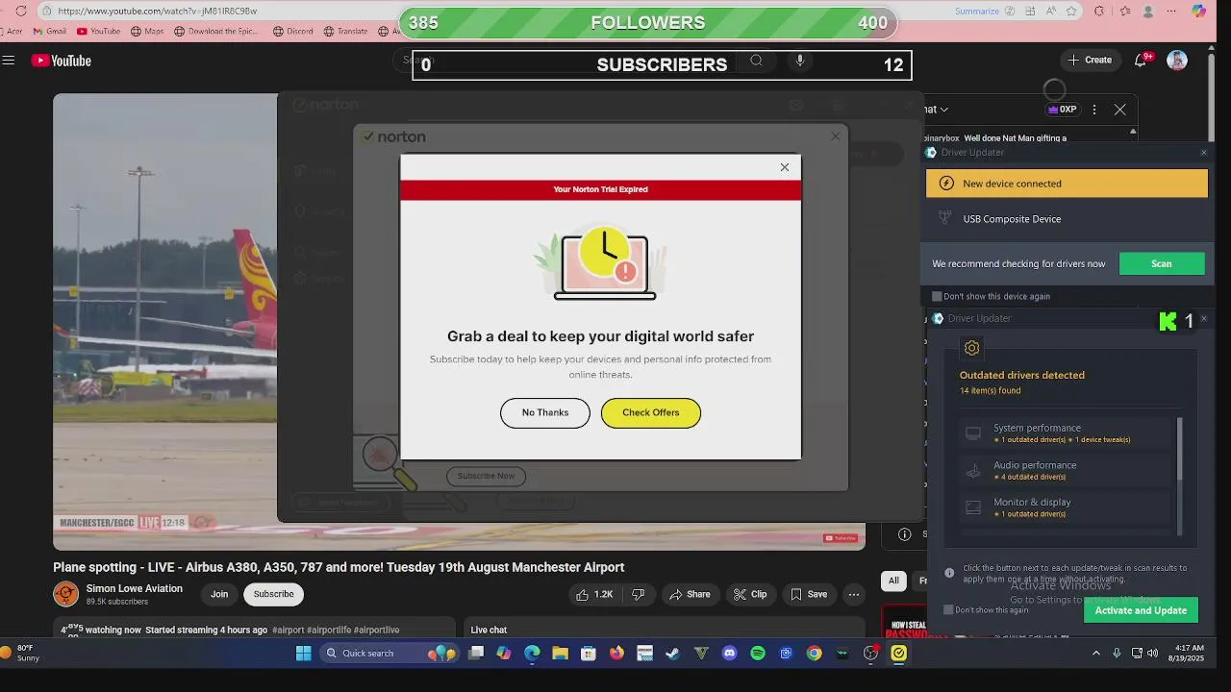Click the video info icon beside chat
Viewport: 1231px width, 692px height.
pyautogui.click(x=905, y=534)
